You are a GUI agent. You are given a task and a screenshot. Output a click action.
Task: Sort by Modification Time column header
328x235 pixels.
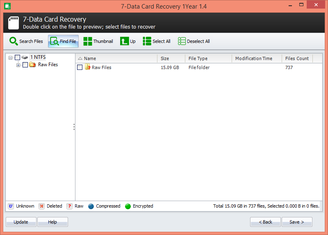tap(257, 58)
